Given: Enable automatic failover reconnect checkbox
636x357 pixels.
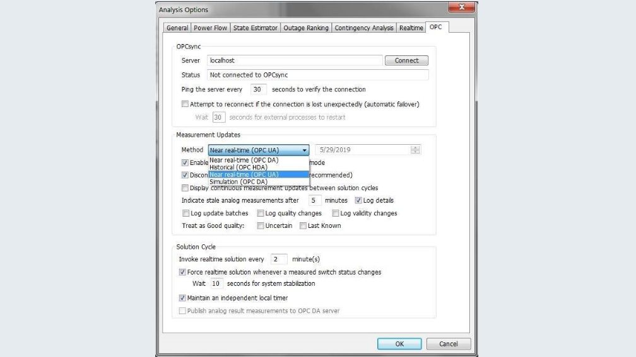Looking at the screenshot, I should [185, 104].
